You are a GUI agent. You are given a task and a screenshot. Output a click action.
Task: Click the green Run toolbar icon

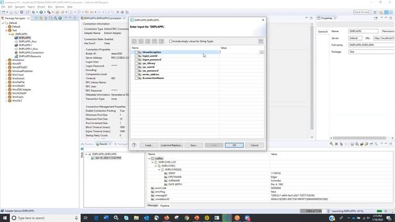point(41,12)
